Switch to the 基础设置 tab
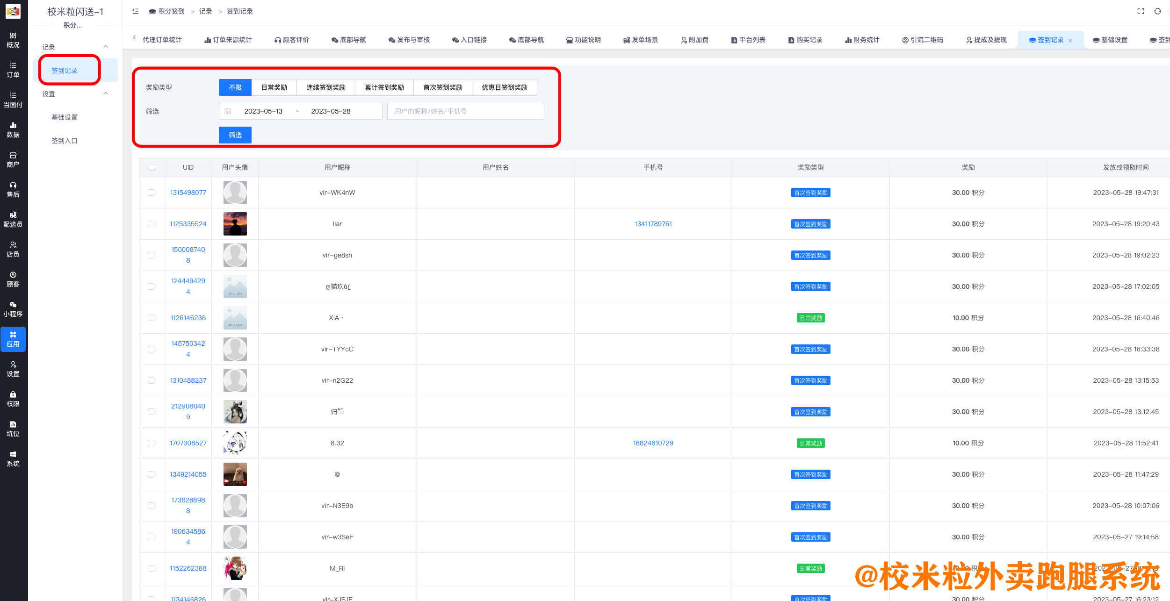 [x=1110, y=40]
